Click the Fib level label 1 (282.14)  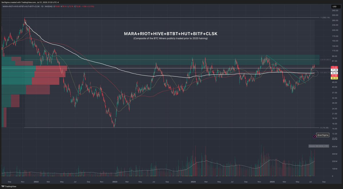[x=325, y=17]
